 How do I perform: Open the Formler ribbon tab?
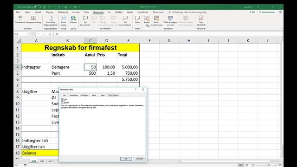click(x=76, y=12)
